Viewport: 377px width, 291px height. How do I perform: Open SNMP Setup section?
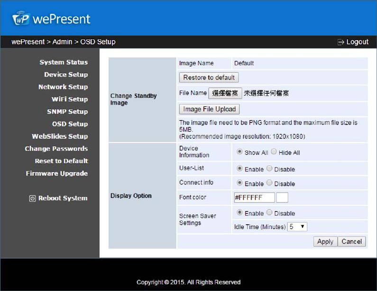(x=67, y=112)
